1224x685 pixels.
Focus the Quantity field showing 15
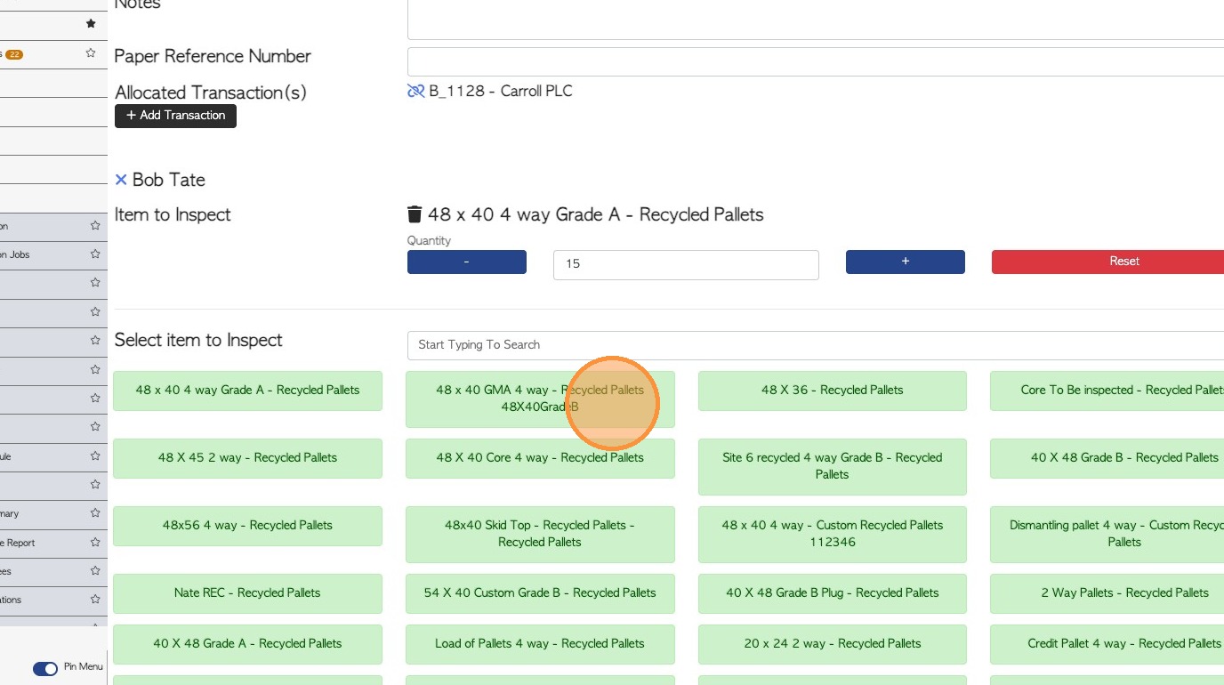[x=686, y=264]
